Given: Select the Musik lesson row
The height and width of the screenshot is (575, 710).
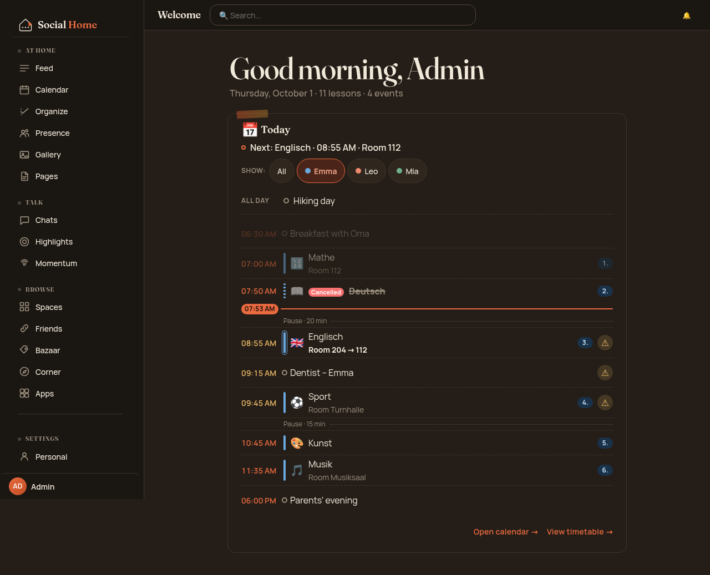Looking at the screenshot, I should [x=427, y=470].
